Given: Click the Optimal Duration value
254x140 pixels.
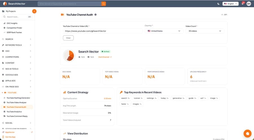Looking at the screenshot, I should [108, 99].
